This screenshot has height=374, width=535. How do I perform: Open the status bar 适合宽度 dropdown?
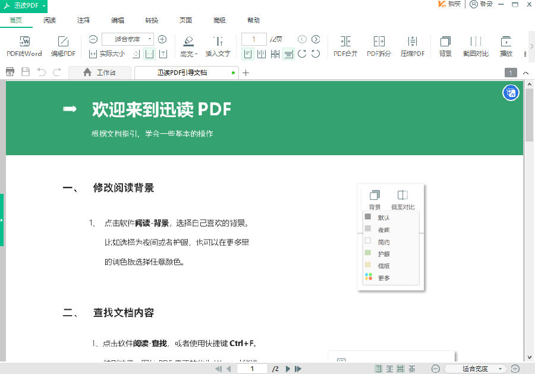click(475, 369)
